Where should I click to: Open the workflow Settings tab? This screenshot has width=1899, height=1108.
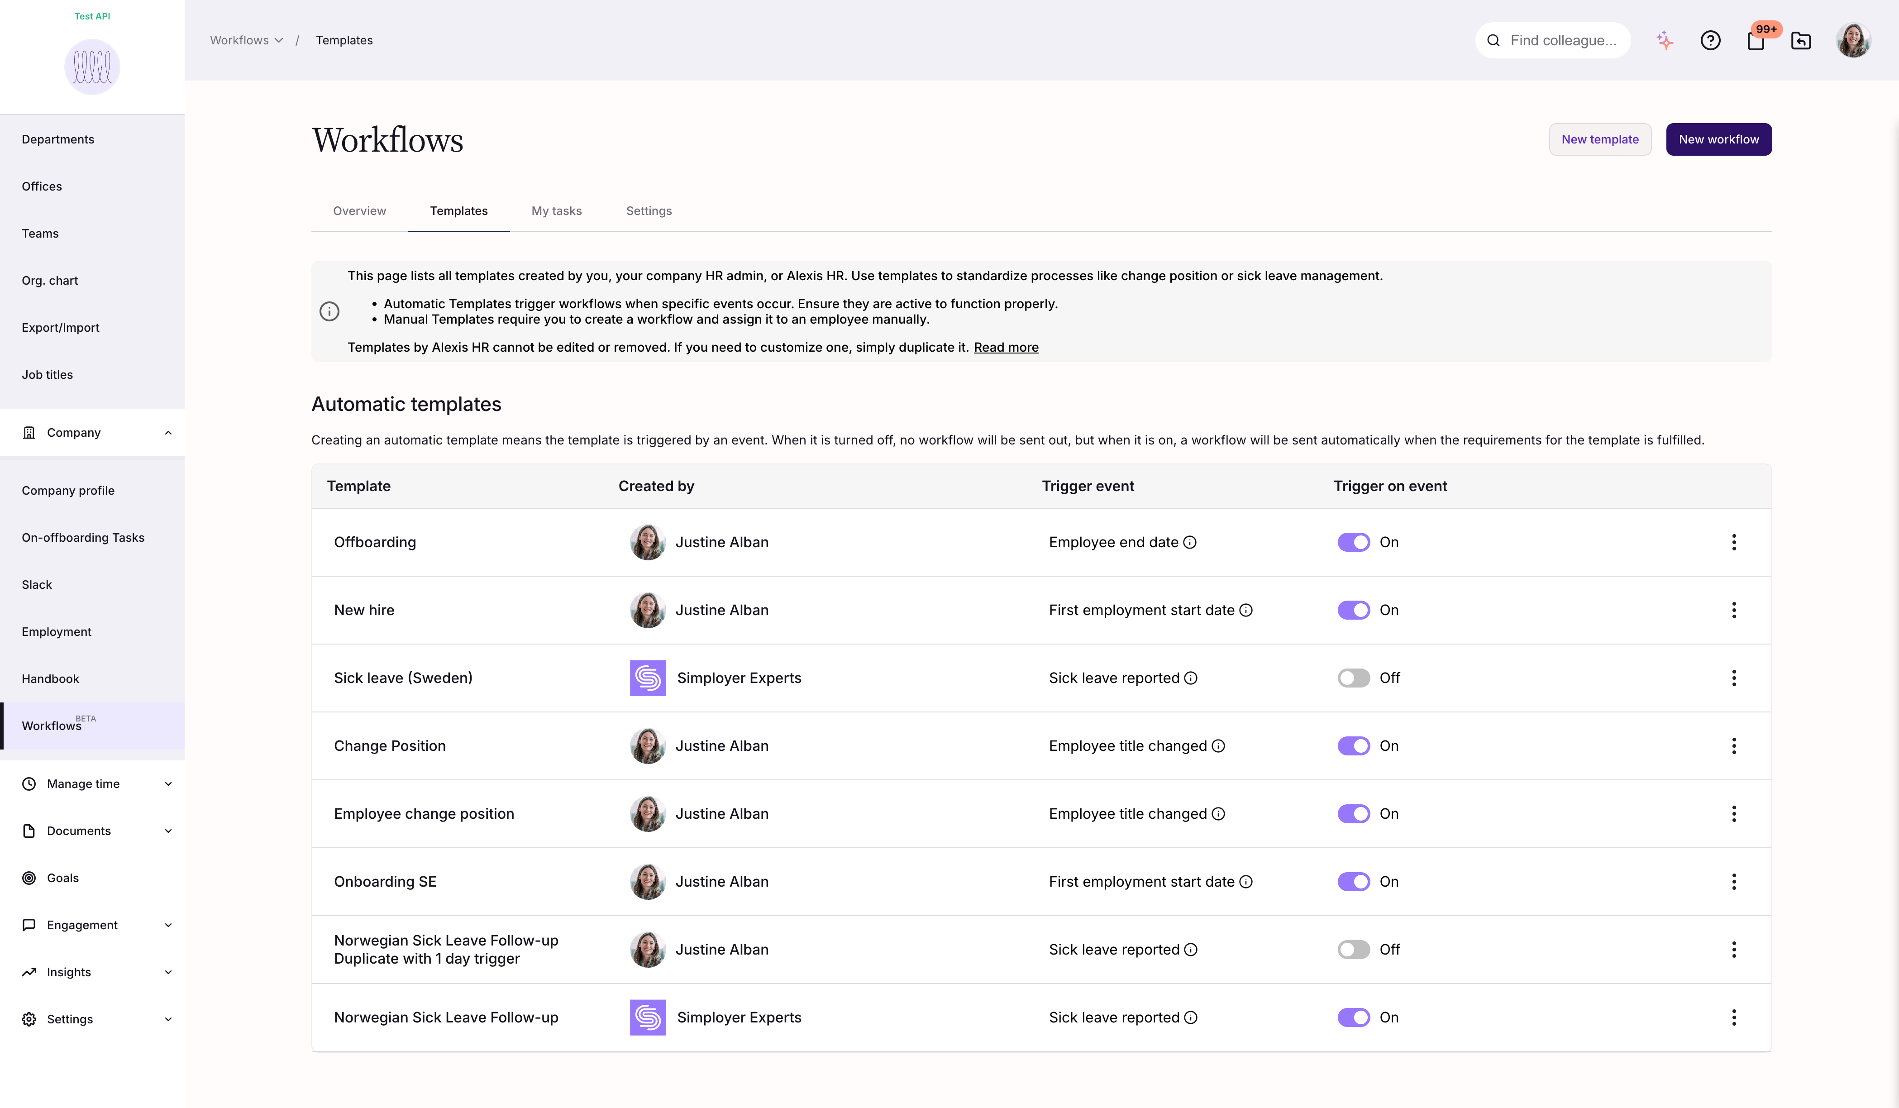click(x=649, y=210)
